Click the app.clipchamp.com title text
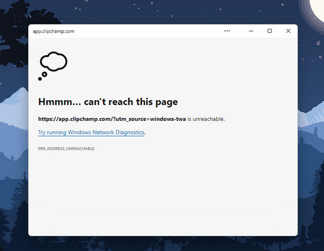The image size is (324, 251). click(54, 31)
